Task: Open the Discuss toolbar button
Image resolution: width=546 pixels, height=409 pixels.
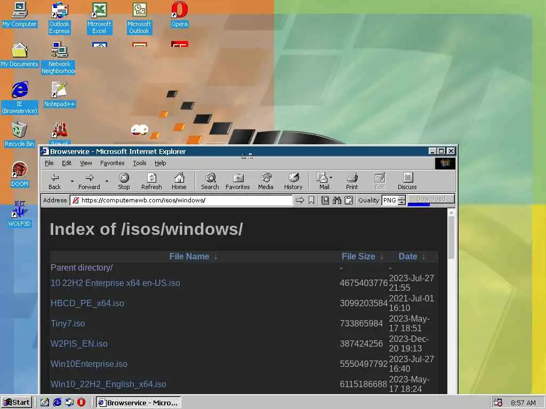Action: pyautogui.click(x=407, y=181)
